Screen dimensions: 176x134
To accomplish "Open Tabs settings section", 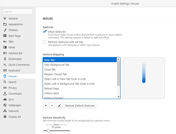I will pyautogui.click(x=11, y=41).
